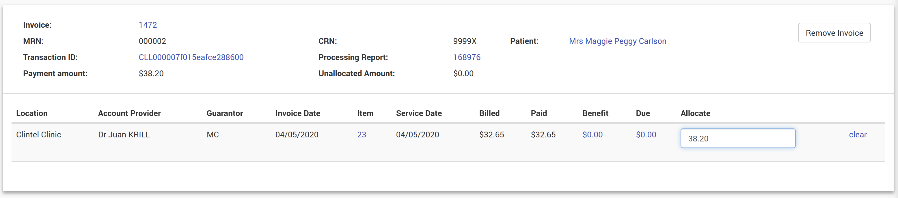Open Processing Report 168976

point(466,57)
